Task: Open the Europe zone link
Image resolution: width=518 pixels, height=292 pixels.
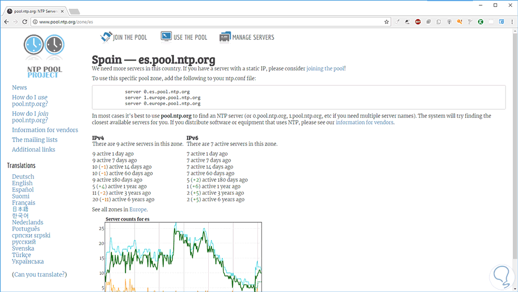Action: point(138,209)
